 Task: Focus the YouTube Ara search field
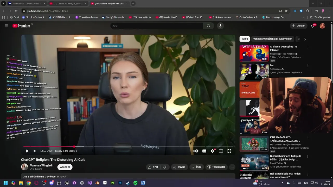click(157, 26)
